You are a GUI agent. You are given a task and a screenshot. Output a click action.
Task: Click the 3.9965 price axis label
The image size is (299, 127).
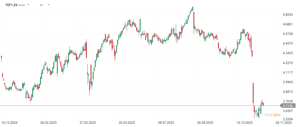288,82
